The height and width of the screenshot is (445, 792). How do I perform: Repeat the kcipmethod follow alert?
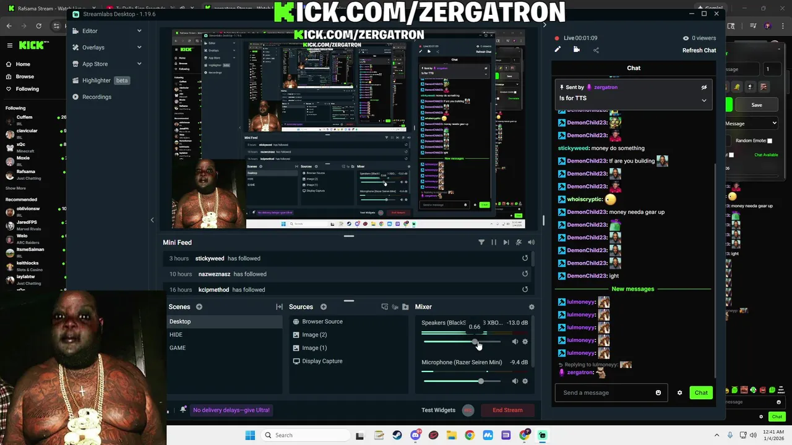tap(525, 289)
